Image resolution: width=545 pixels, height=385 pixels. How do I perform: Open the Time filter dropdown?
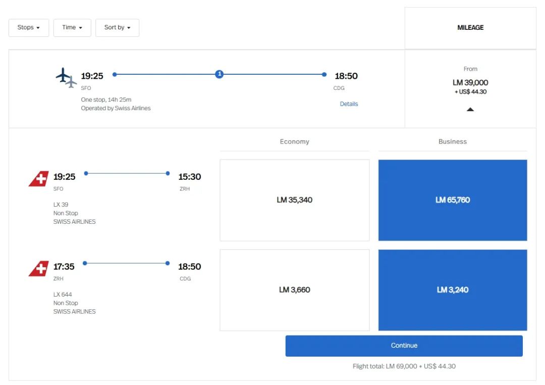(72, 28)
